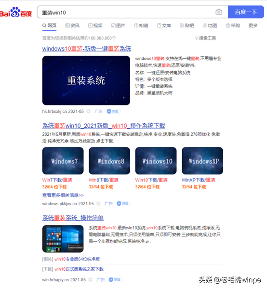Screen dimensions: 267x289
Task: Open the 知道 tab
Action: click(141, 26)
